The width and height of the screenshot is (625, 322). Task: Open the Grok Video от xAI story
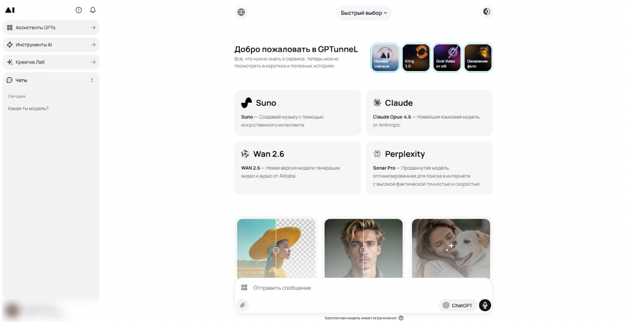pyautogui.click(x=447, y=58)
